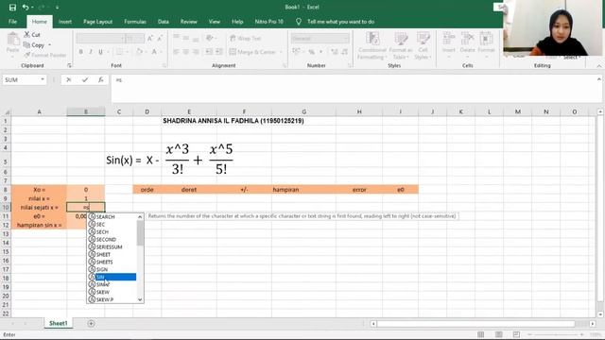The height and width of the screenshot is (340, 605).
Task: Switch to the Formulas tab
Action: pos(135,22)
